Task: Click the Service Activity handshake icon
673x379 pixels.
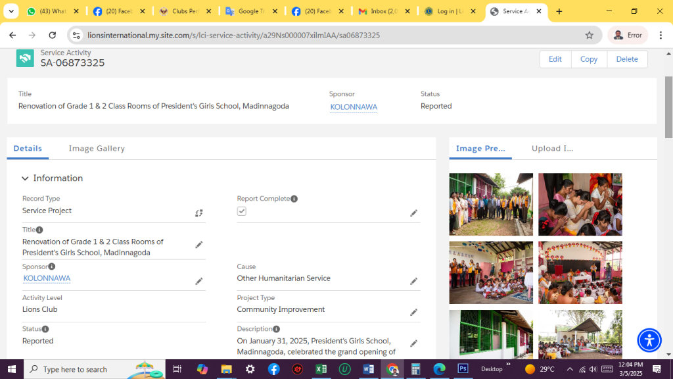Action: point(25,59)
